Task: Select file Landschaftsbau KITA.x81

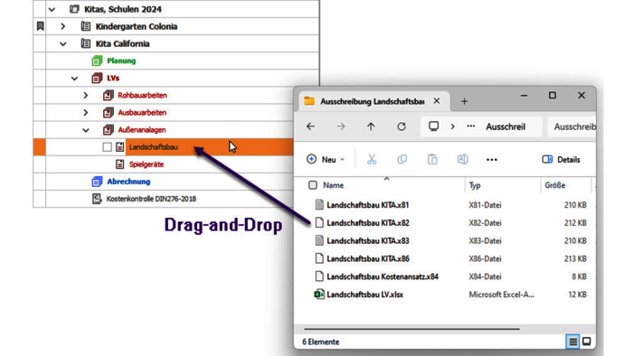Action: (368, 205)
